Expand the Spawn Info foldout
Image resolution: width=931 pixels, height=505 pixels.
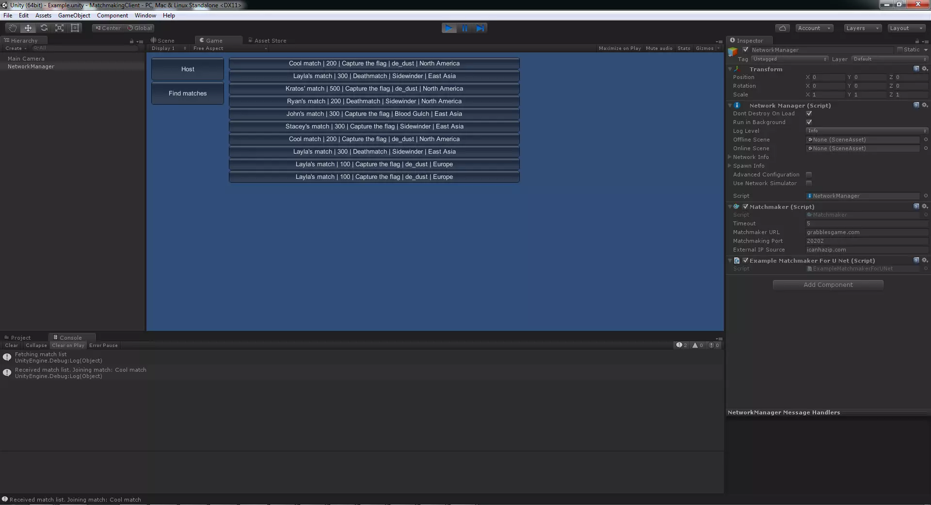click(730, 166)
